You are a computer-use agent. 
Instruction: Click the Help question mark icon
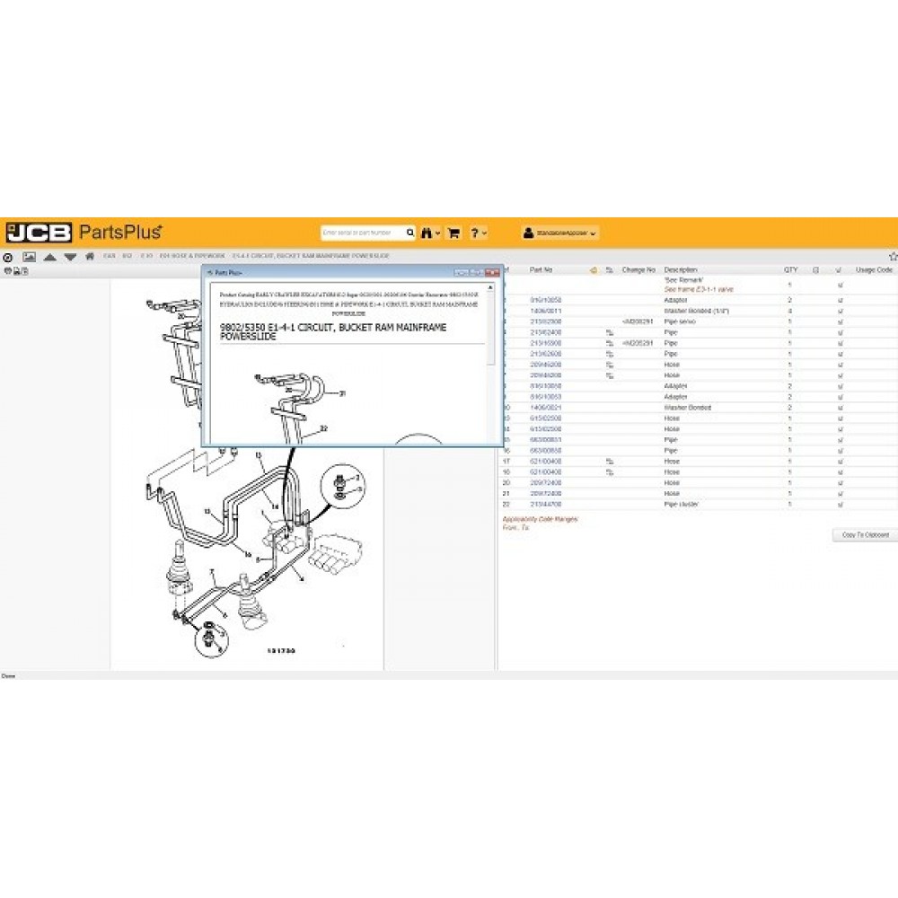(475, 232)
